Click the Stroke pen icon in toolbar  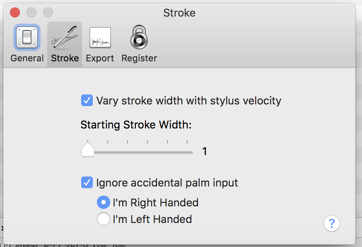pyautogui.click(x=65, y=37)
